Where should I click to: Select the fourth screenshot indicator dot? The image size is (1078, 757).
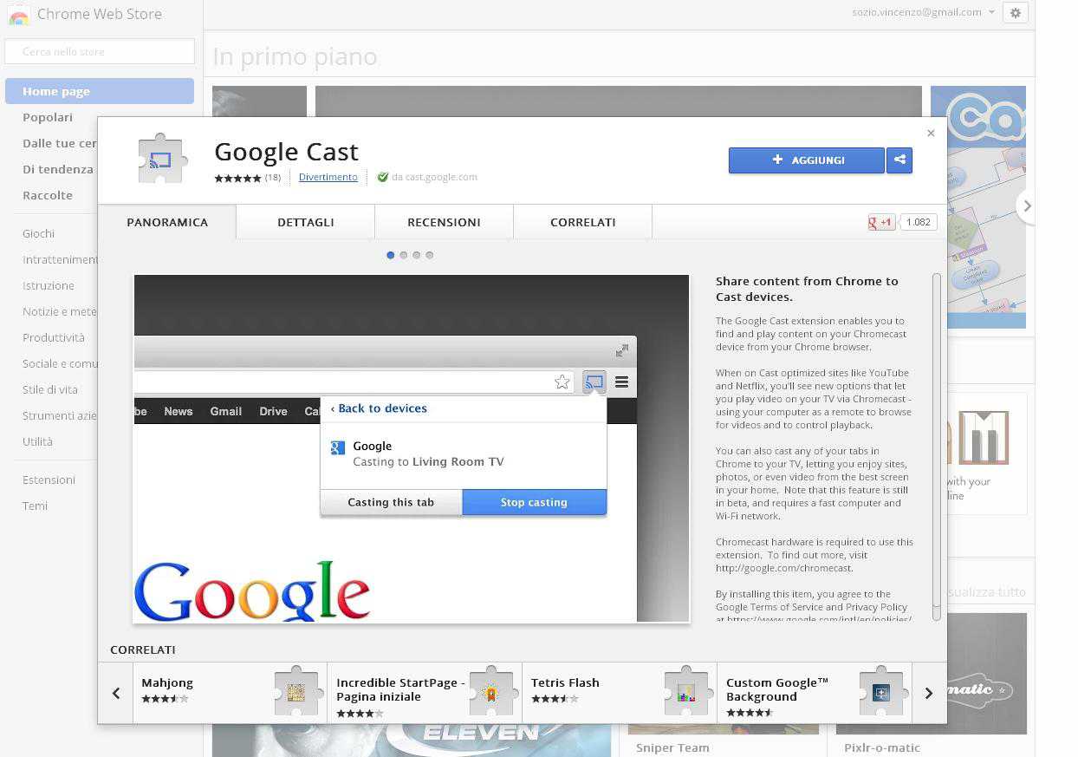(430, 255)
